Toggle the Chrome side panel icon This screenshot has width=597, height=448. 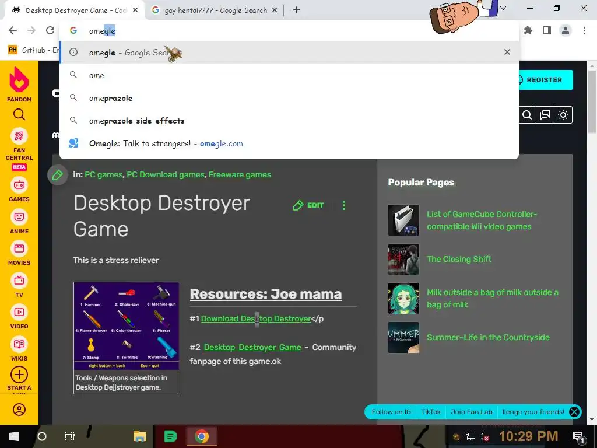pos(547,30)
